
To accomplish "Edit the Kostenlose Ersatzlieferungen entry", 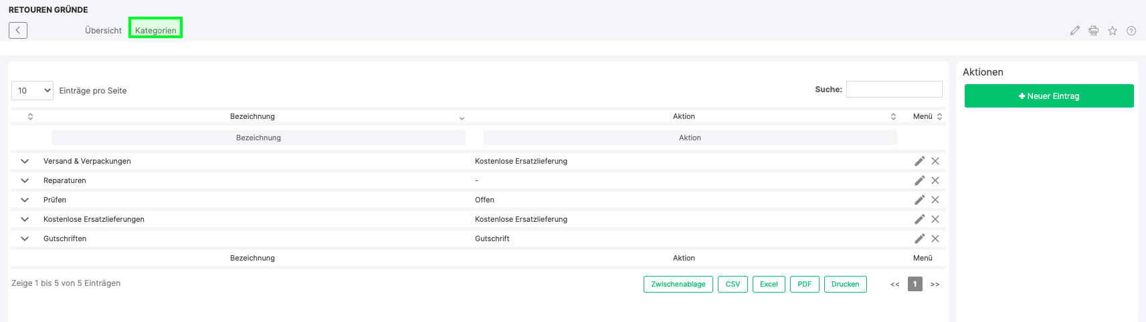I will pos(919,219).
